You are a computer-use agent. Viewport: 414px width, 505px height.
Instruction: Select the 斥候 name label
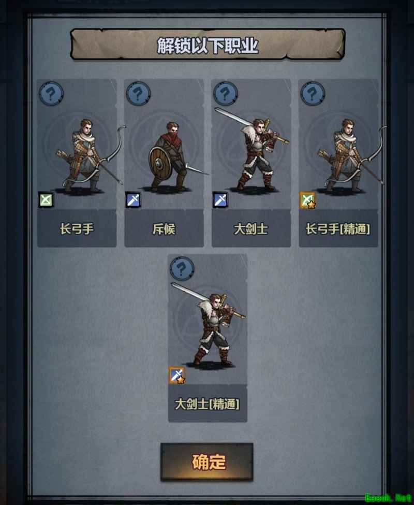point(164,229)
